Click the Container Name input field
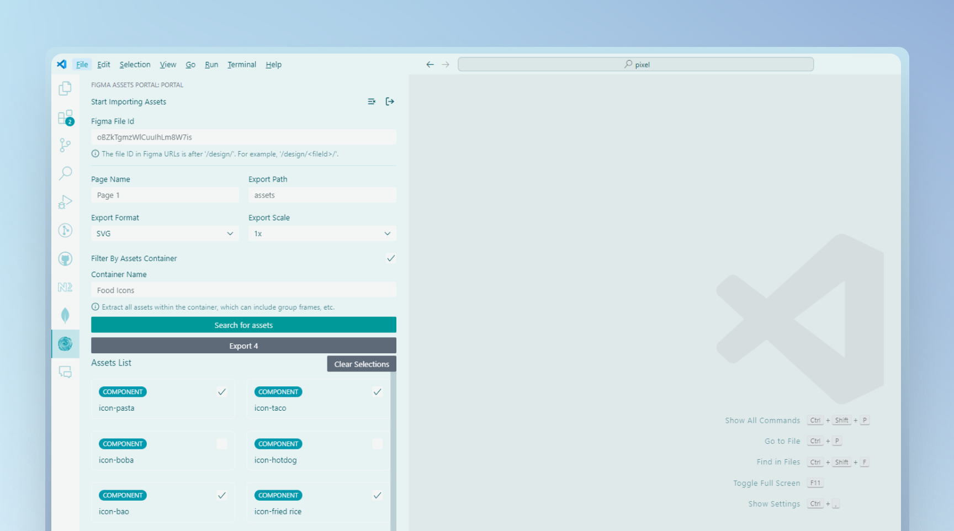Screen dimensions: 954x531 (x=243, y=290)
